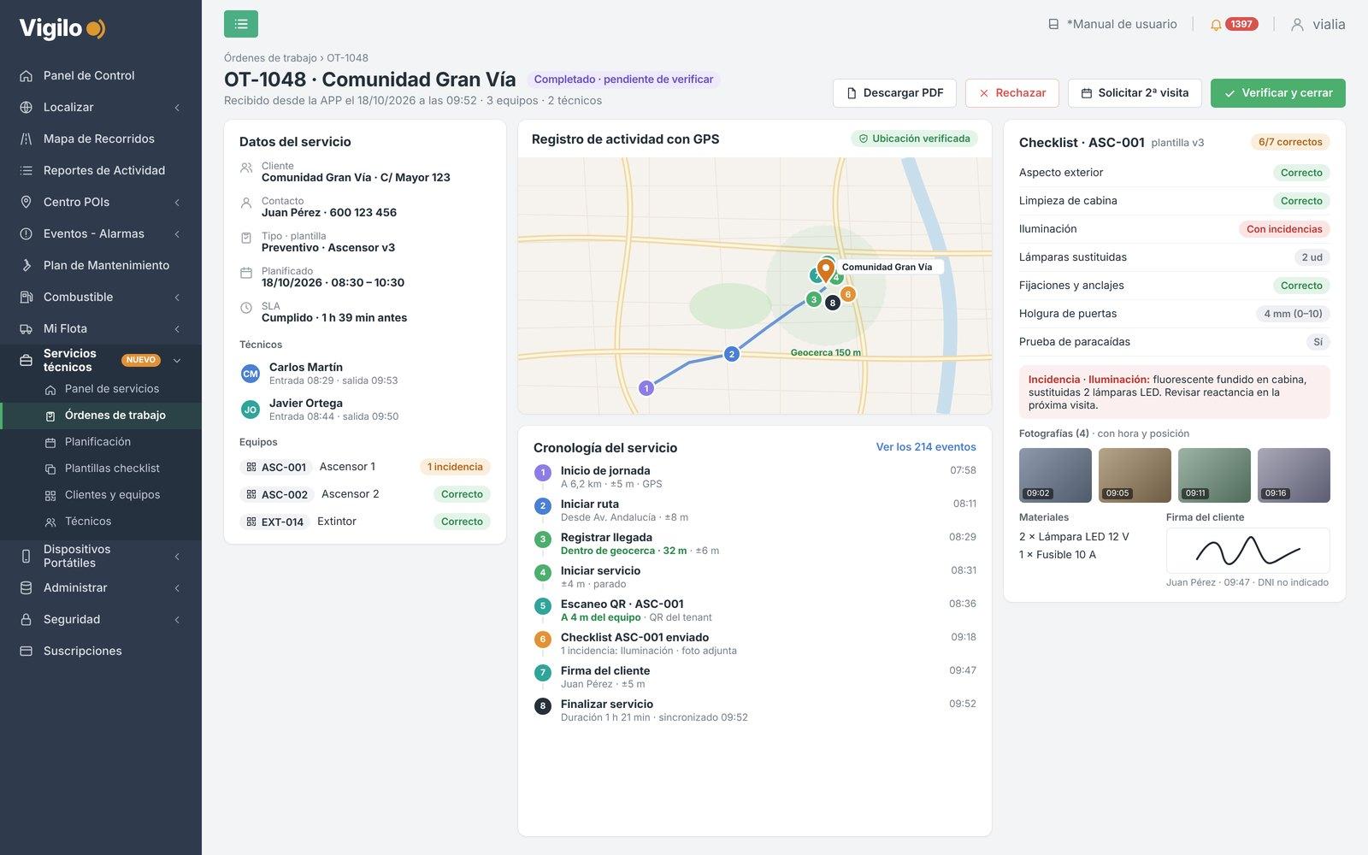The width and height of the screenshot is (1368, 855).
Task: Click the client signature image
Action: point(1247,551)
